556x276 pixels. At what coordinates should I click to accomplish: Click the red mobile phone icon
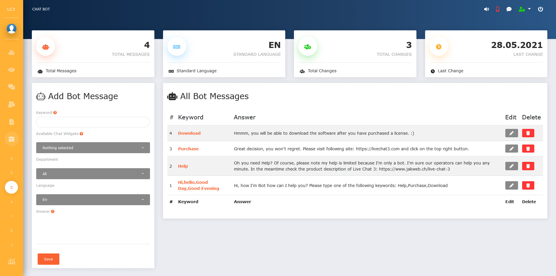coord(498,9)
